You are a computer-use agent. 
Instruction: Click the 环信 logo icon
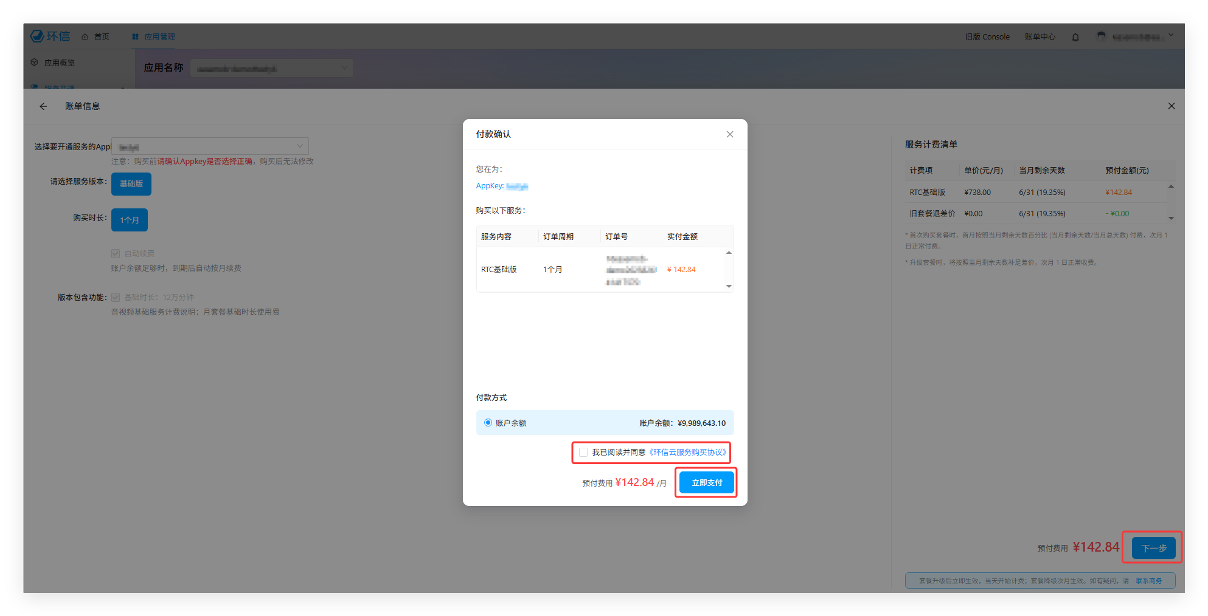pyautogui.click(x=38, y=36)
